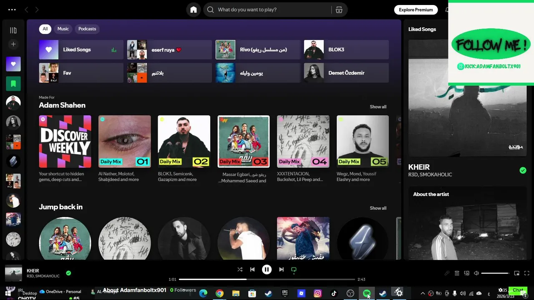Open the يومين وليله shortcut card
Screen dimensions: 534x300
258,73
